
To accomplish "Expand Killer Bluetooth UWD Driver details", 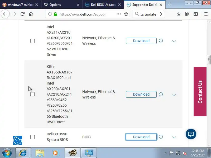I will click(174, 95).
